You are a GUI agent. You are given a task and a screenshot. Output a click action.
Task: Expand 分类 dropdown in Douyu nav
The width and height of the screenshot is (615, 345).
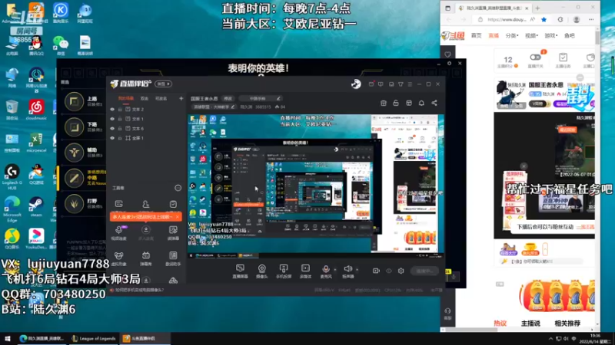512,35
